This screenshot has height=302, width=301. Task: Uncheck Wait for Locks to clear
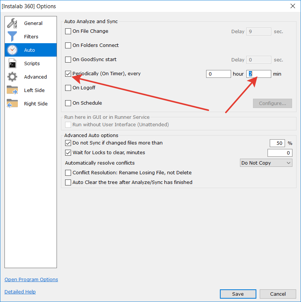click(x=68, y=153)
